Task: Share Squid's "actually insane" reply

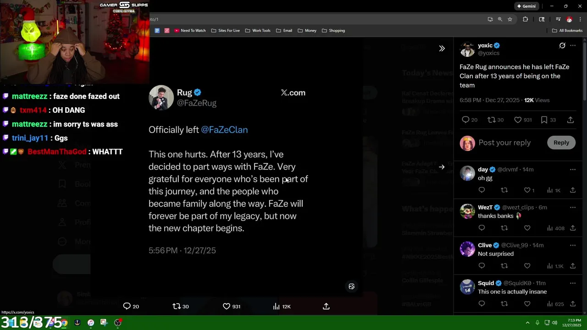Action: tap(573, 304)
